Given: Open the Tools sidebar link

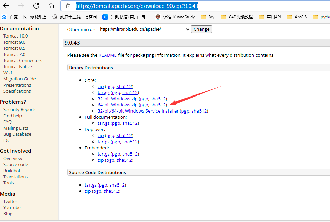Looking at the screenshot, I should coord(9,183).
